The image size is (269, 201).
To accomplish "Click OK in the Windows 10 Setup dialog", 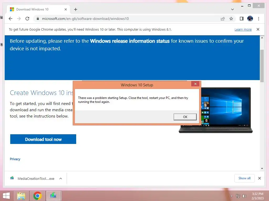I will pos(185,117).
